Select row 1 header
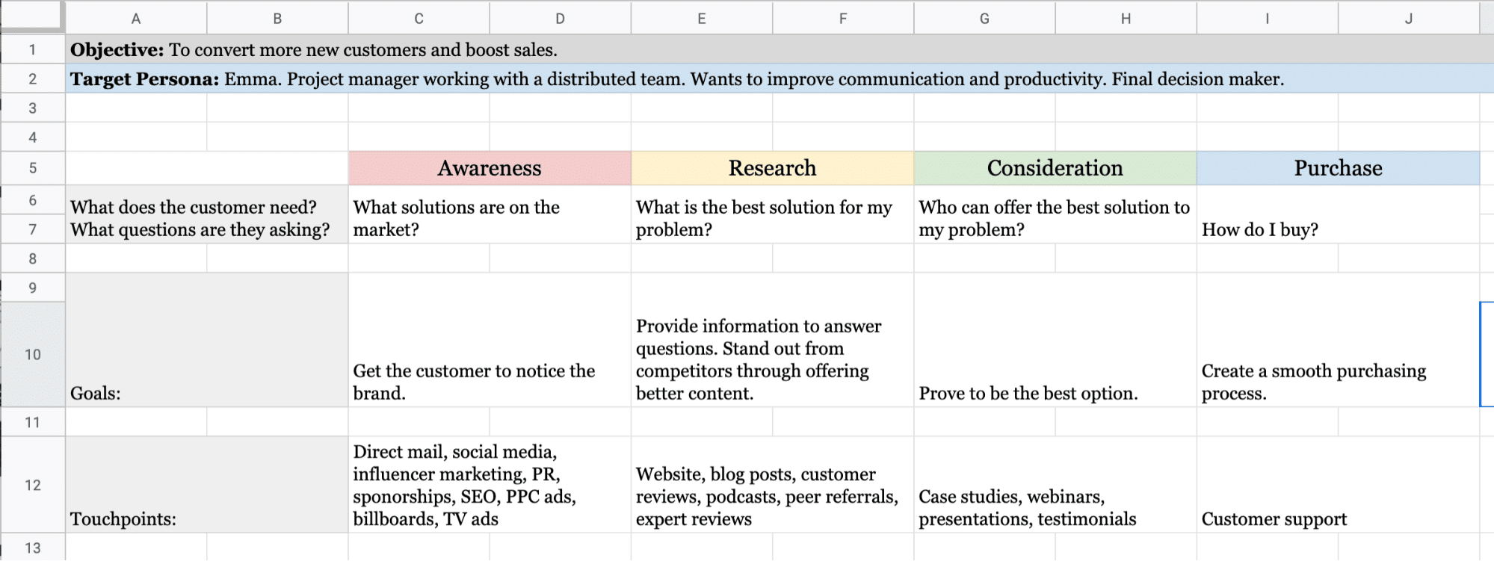This screenshot has height=561, width=1494. coord(32,50)
